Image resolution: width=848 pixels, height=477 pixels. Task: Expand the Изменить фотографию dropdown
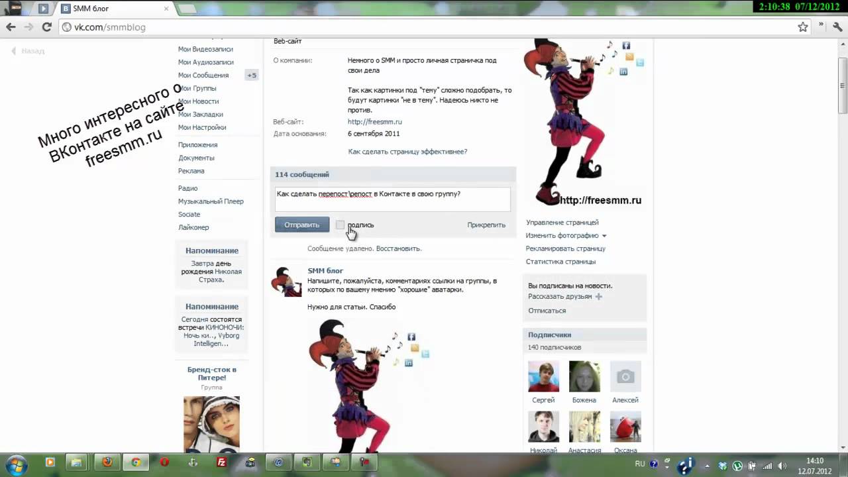tap(566, 235)
